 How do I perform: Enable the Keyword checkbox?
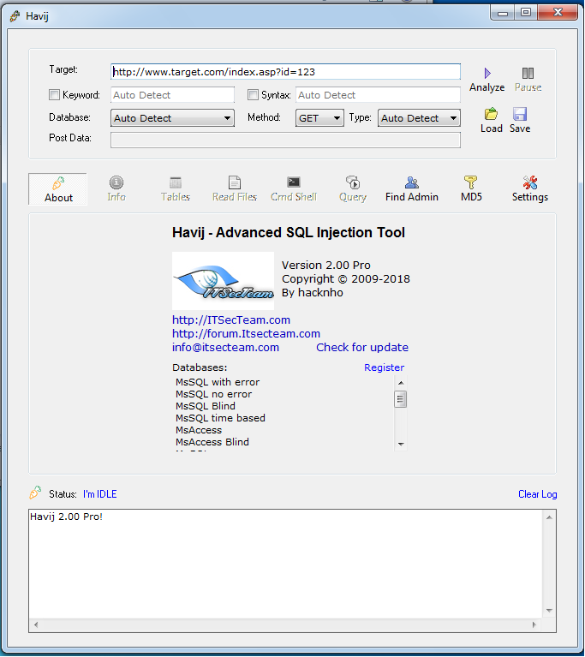click(54, 95)
